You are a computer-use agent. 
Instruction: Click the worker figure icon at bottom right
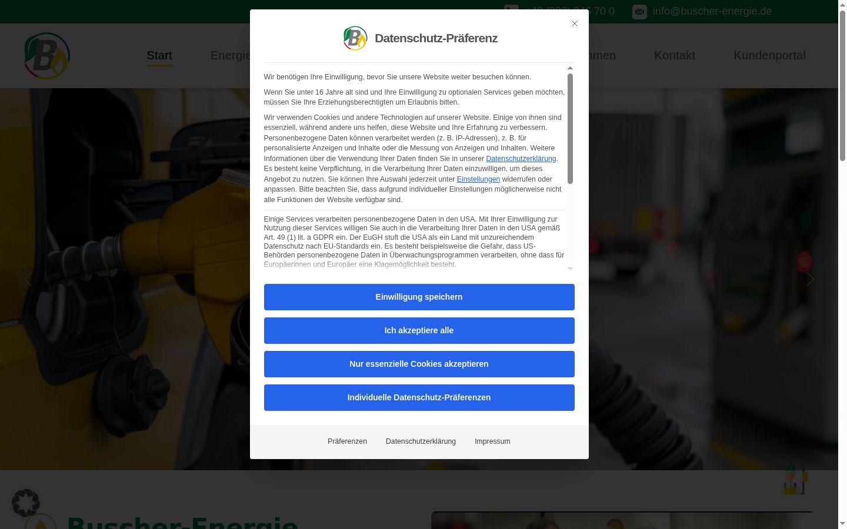coord(795,480)
